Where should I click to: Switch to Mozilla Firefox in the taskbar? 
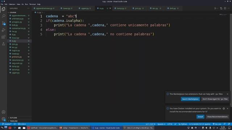(x=74, y=128)
